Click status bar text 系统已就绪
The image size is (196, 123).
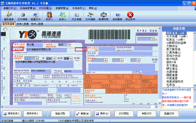[7, 121]
